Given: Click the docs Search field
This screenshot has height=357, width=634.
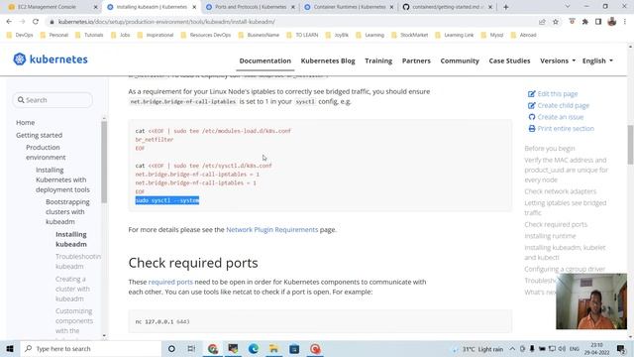Looking at the screenshot, I should coord(53,100).
